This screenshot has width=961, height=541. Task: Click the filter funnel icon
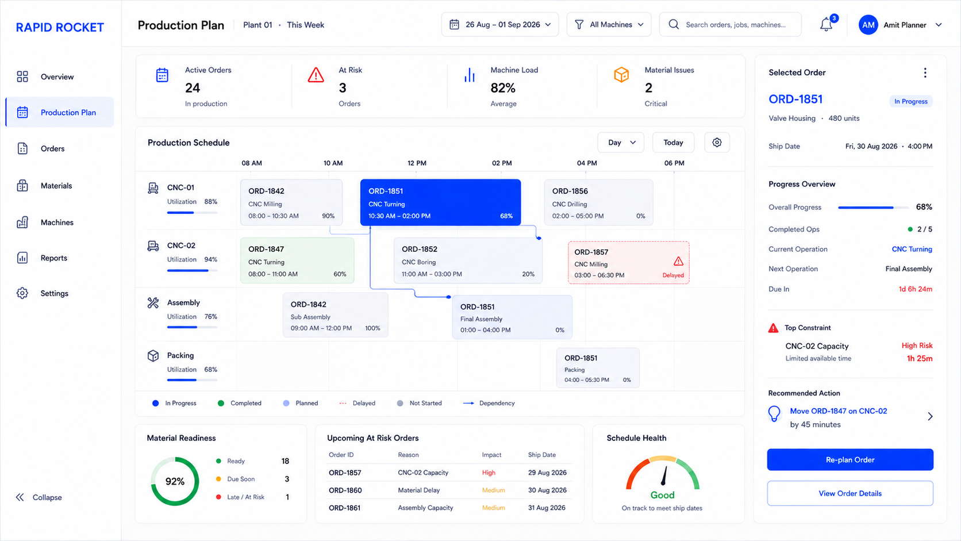point(579,25)
